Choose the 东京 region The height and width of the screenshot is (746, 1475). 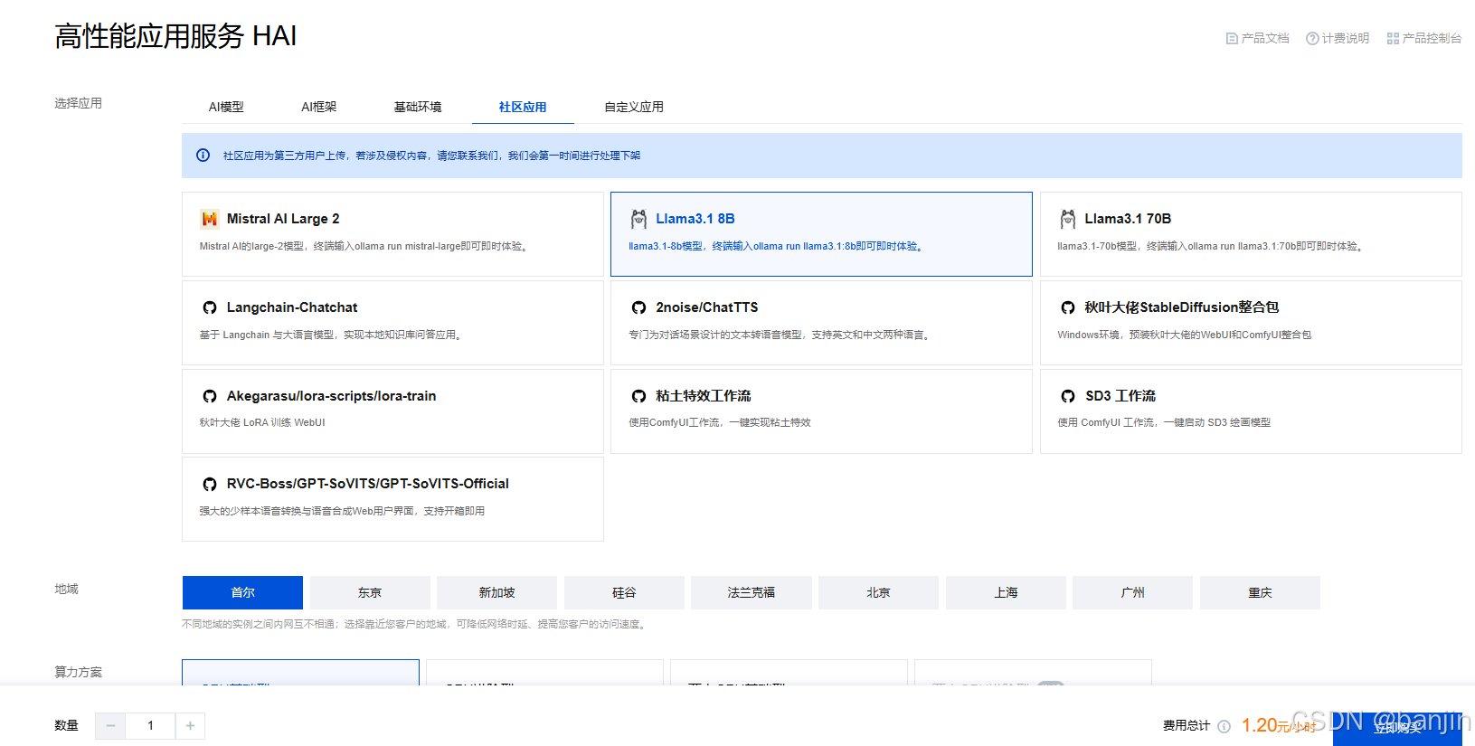coord(370,592)
